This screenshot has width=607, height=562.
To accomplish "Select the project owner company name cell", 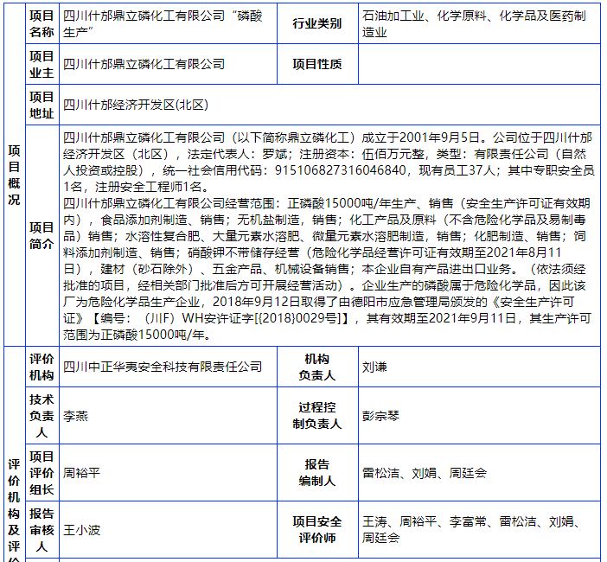I will 168,64.
